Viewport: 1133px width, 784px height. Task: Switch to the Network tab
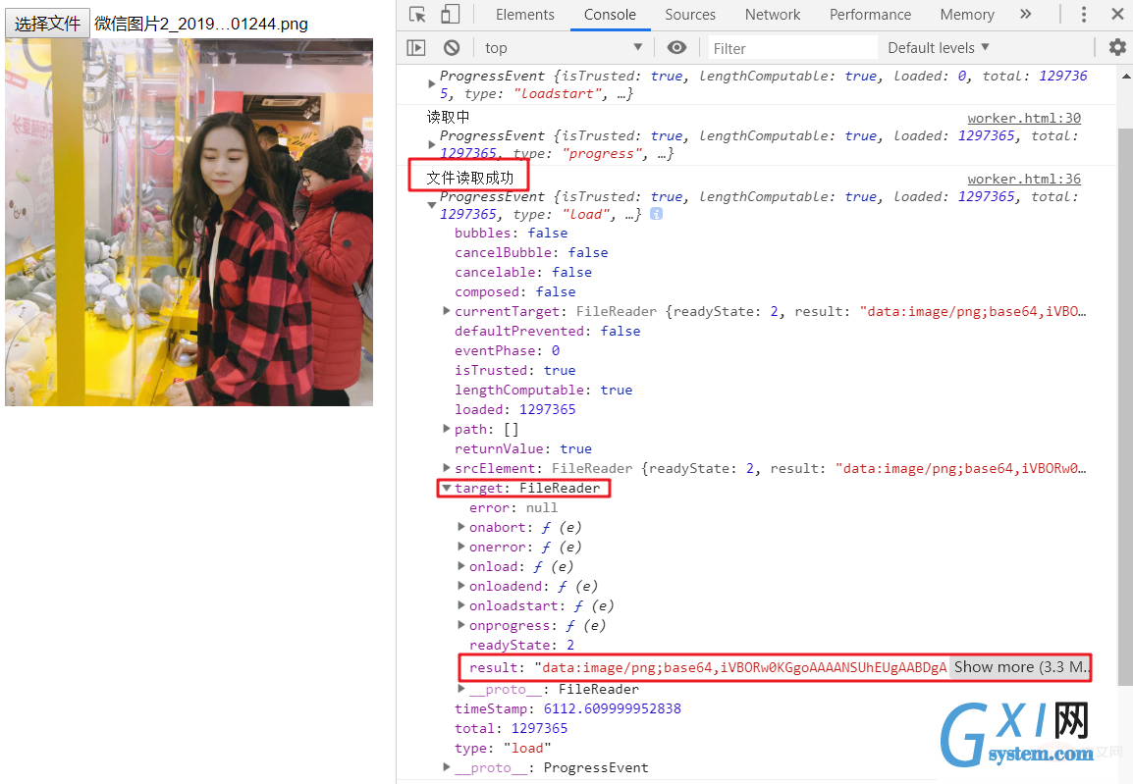click(x=773, y=15)
